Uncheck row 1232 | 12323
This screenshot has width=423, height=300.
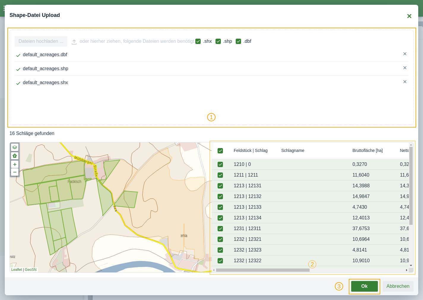220,250
